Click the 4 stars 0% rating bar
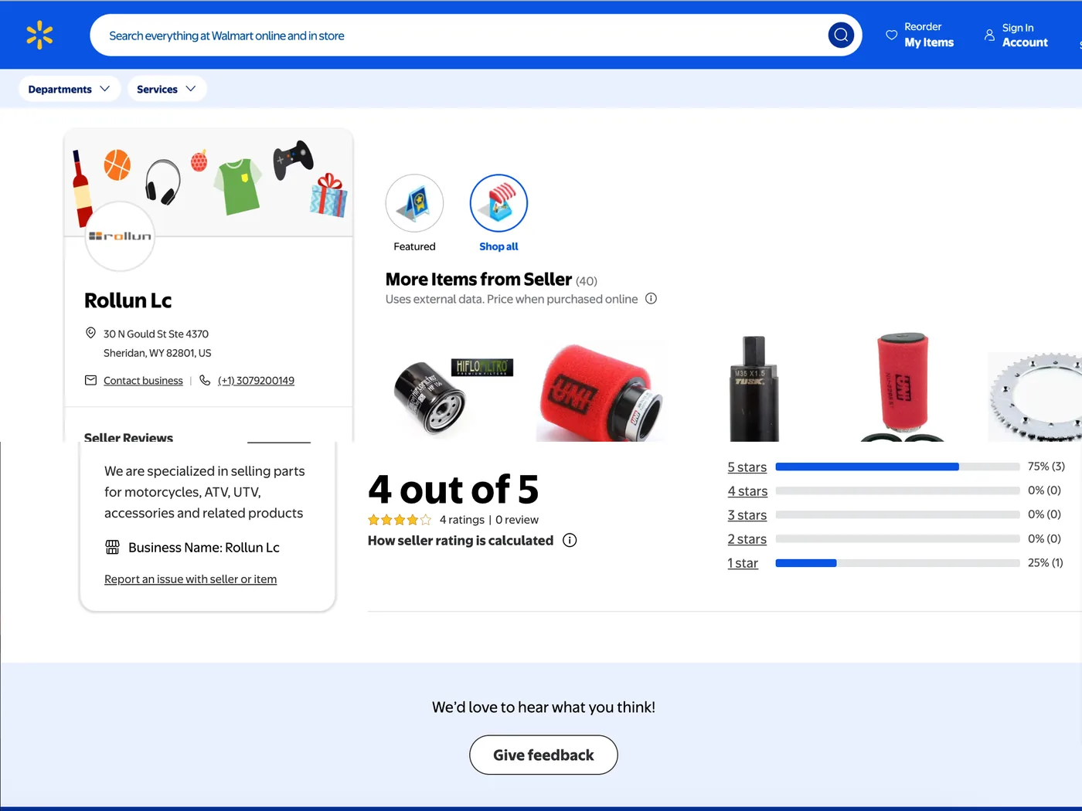The height and width of the screenshot is (811, 1082). pyautogui.click(x=897, y=490)
